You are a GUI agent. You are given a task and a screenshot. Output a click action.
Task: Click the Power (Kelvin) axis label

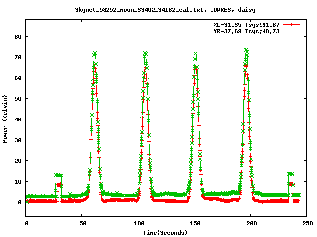[5, 119]
